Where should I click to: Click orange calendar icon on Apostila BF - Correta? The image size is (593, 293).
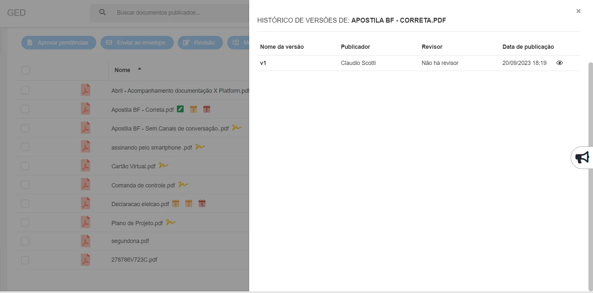(x=194, y=109)
